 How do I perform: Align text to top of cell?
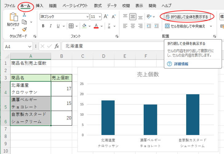click(x=125, y=17)
